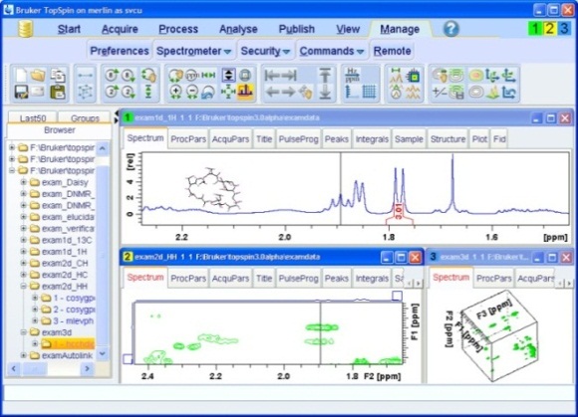Viewport: 578px width, 417px height.
Task: Click the zoom out magnifier icon
Action: (x=191, y=92)
